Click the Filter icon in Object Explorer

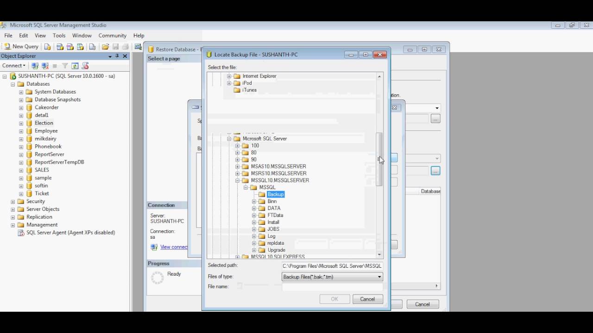65,66
